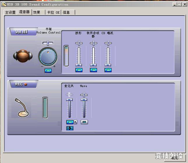Click the microphone advanced settings arrow button
The width and height of the screenshot is (188, 163).
pos(75,122)
